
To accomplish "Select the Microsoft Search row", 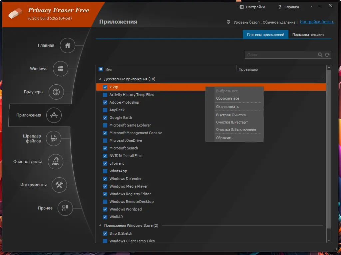I will 211,148.
